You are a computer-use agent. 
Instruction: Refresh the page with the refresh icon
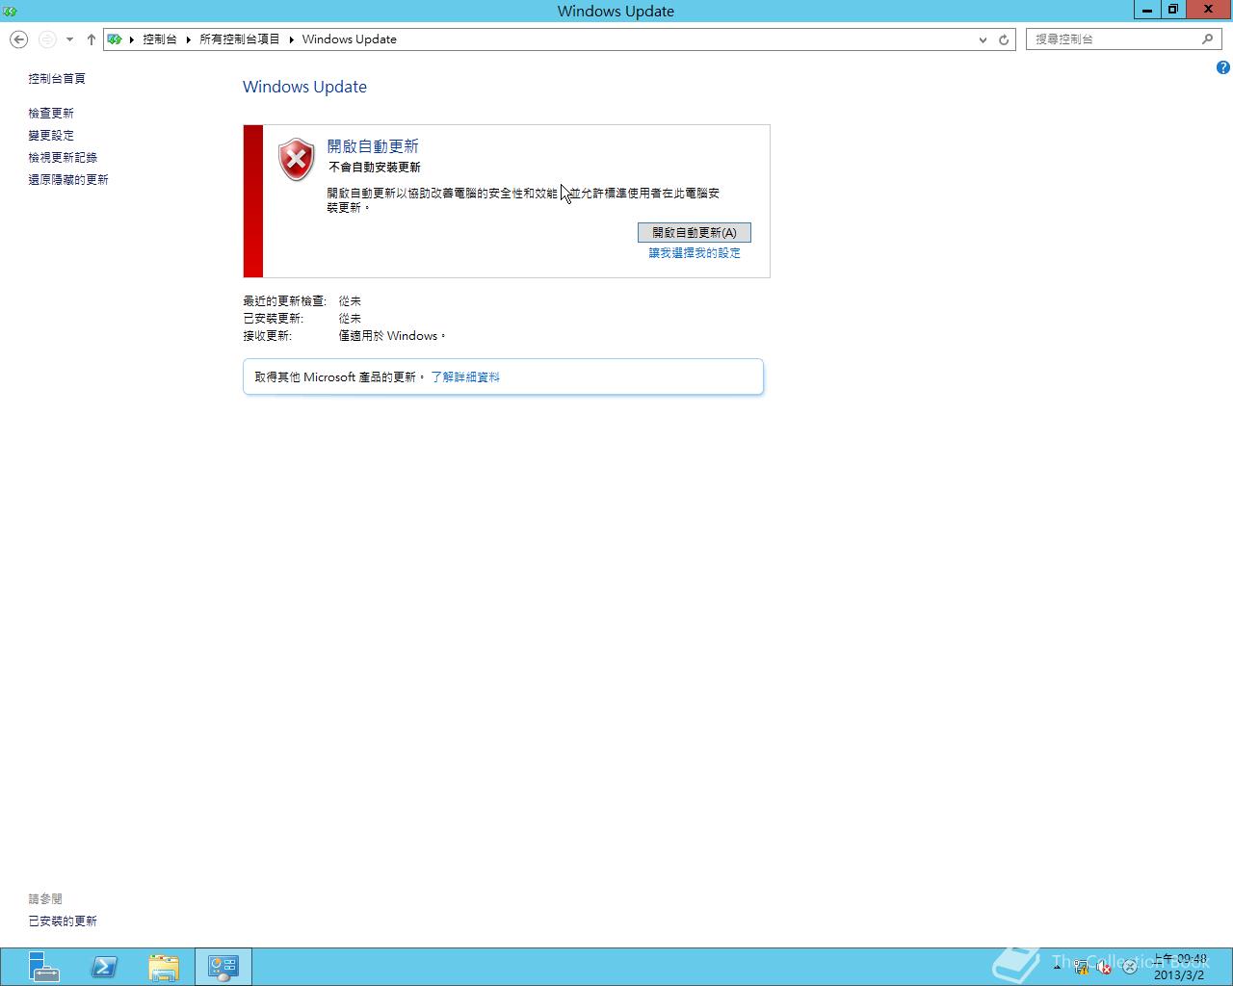[1004, 39]
